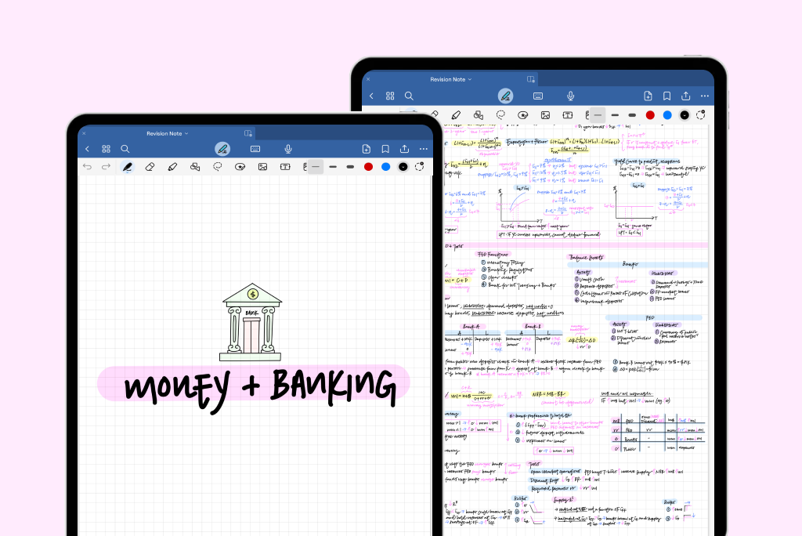The height and width of the screenshot is (536, 802).
Task: Expand Revision Note title dropdown on left iPad
Action: click(186, 134)
